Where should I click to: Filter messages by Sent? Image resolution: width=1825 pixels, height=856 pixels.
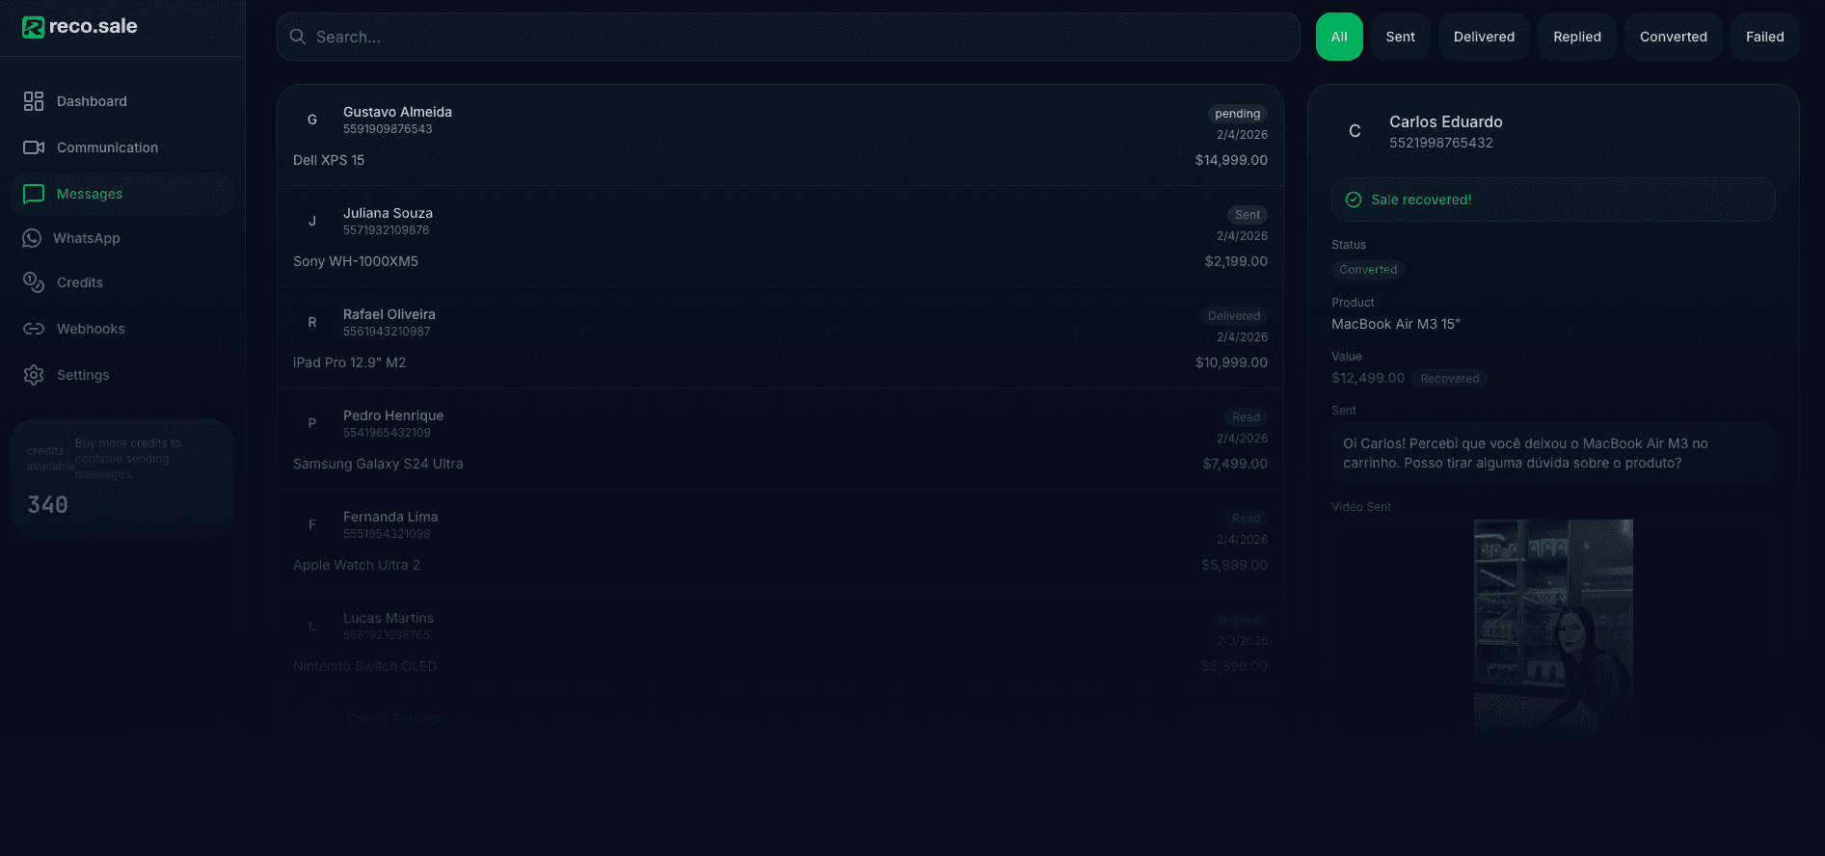point(1401,37)
